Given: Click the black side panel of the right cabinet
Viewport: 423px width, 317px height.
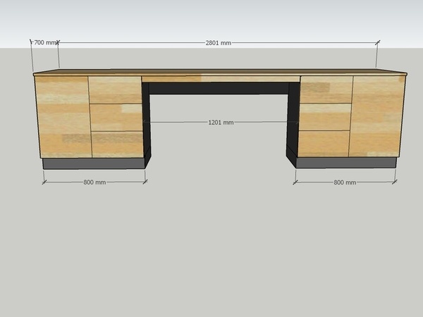Looking at the screenshot, I should (x=292, y=123).
